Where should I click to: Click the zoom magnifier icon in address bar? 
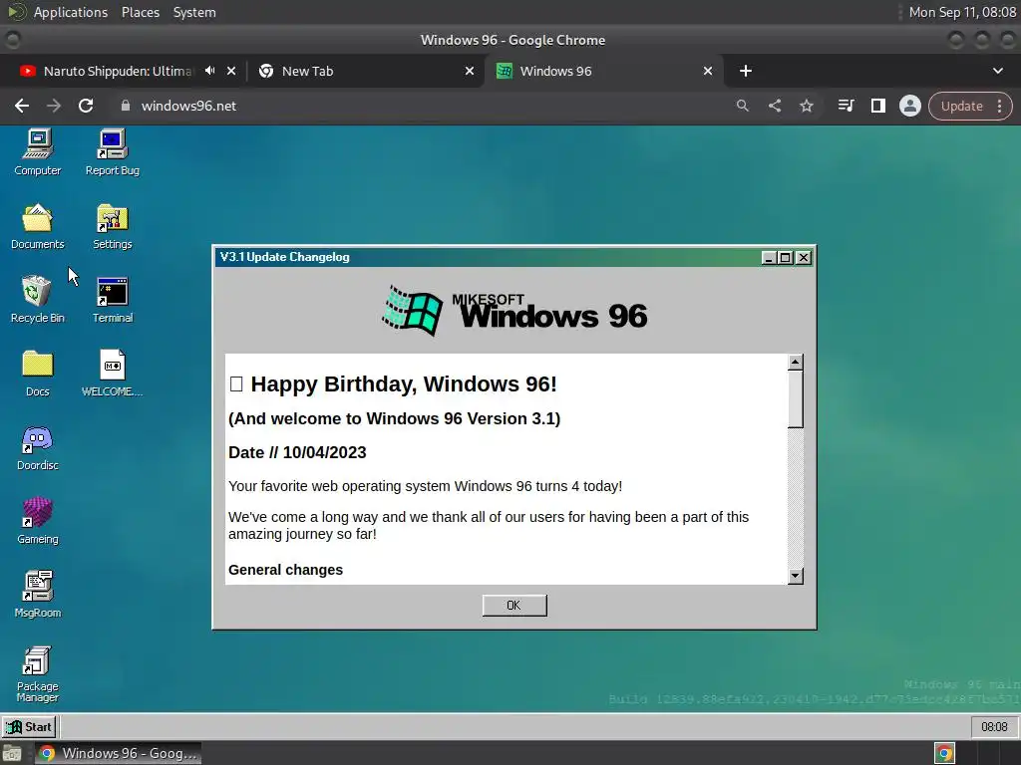(742, 106)
